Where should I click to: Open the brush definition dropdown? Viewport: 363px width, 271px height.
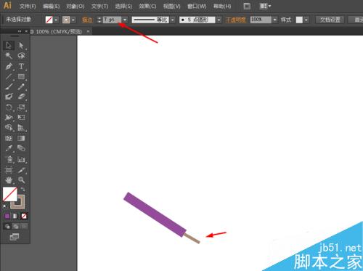[219, 20]
